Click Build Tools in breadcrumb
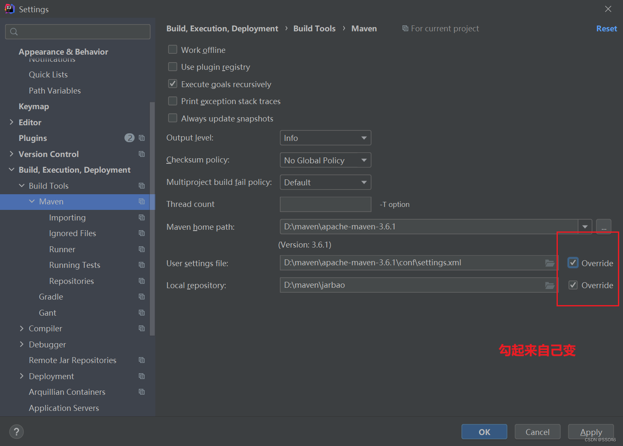The width and height of the screenshot is (623, 446). click(314, 28)
